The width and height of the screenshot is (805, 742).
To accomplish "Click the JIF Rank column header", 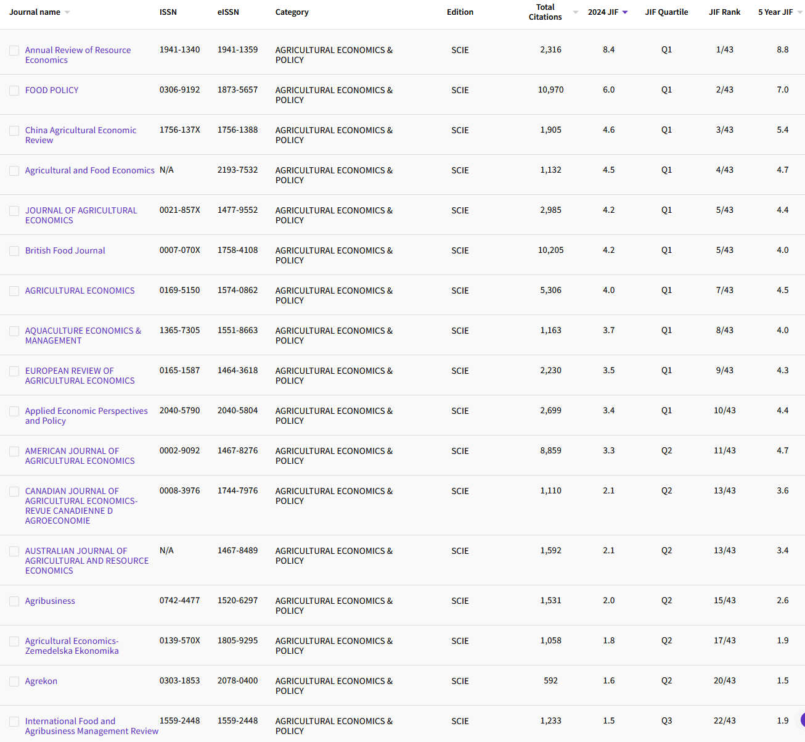I will click(x=724, y=12).
